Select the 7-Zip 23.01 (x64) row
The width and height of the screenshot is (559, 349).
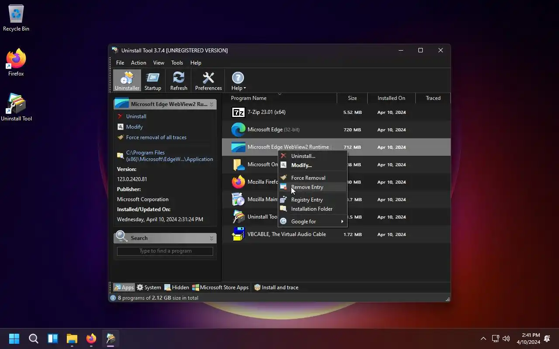336,112
